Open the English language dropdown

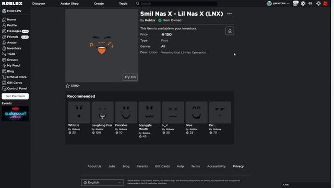(102, 182)
